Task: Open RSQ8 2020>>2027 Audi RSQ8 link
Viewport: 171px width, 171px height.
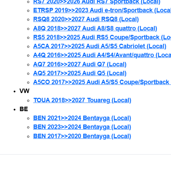Action: 86,19
